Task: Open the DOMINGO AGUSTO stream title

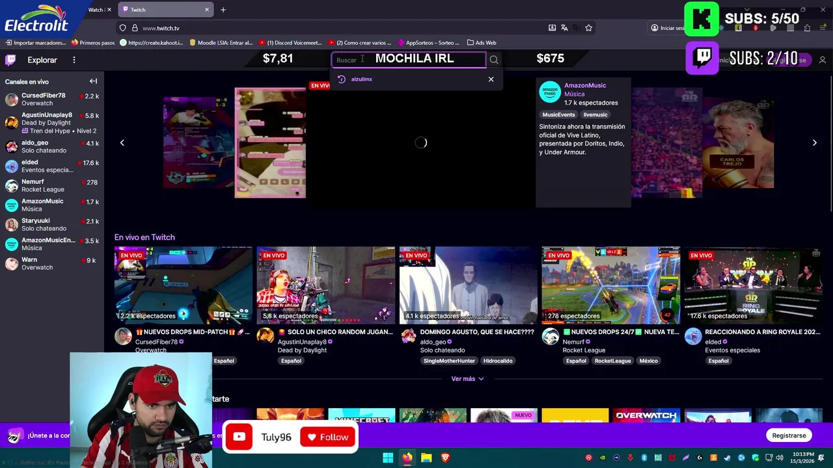Action: (477, 332)
